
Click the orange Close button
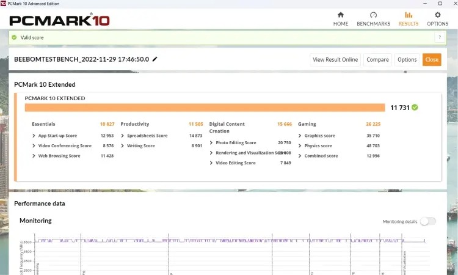pos(432,60)
